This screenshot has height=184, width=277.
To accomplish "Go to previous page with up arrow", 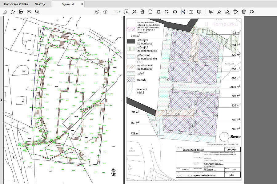I will pyautogui.click(x=97, y=12).
